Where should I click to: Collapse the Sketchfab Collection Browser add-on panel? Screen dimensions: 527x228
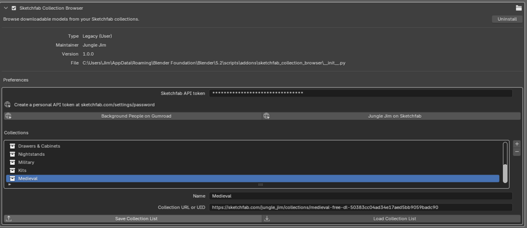point(6,8)
